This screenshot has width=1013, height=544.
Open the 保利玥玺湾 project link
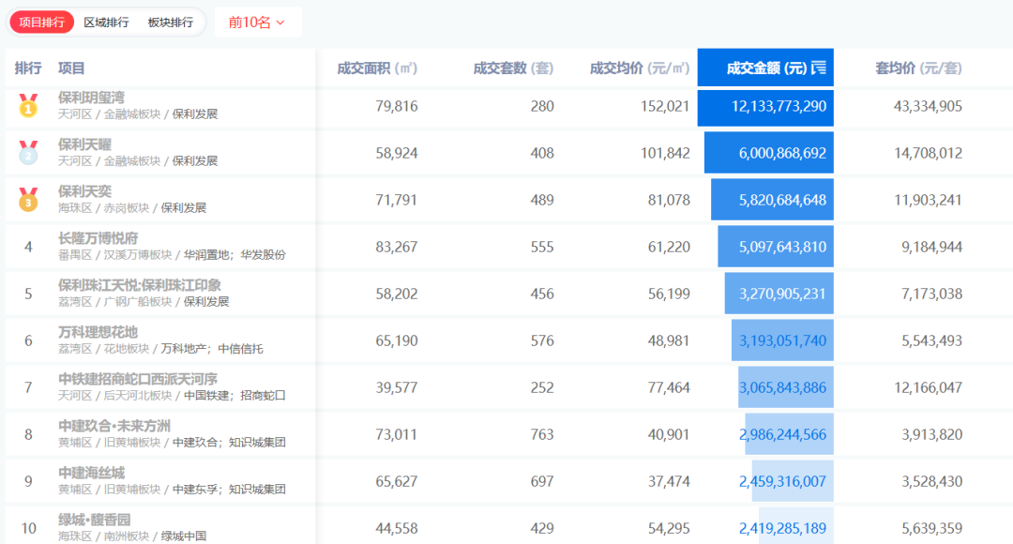91,98
